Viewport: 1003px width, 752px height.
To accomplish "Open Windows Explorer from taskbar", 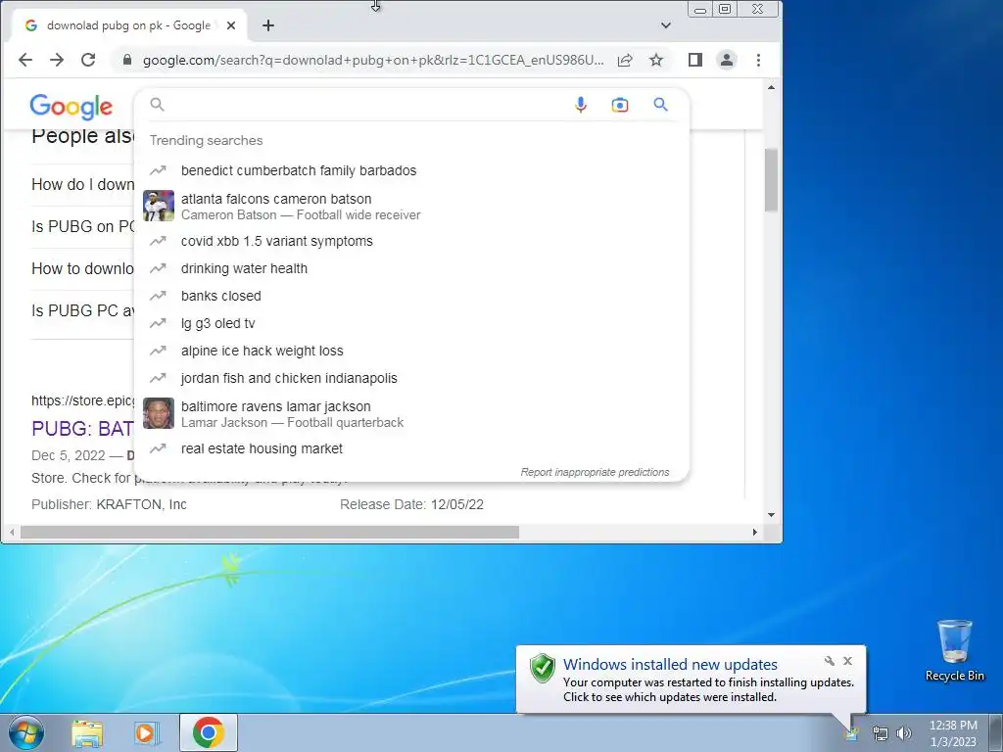I will coord(87,733).
